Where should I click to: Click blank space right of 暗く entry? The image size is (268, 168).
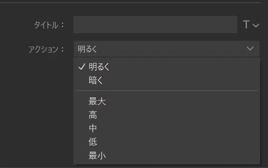tap(179, 80)
